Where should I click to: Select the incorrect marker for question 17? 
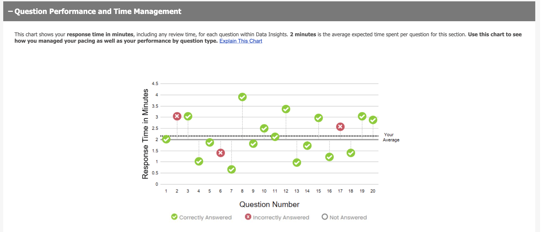340,127
